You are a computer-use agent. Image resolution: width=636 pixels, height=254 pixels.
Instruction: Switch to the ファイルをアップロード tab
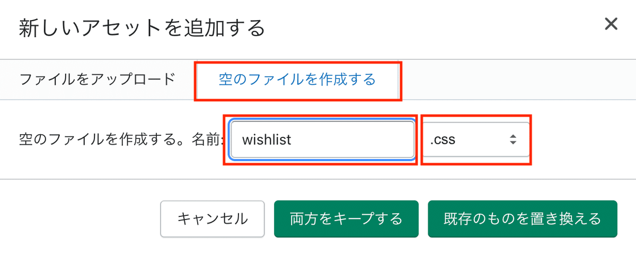(97, 80)
